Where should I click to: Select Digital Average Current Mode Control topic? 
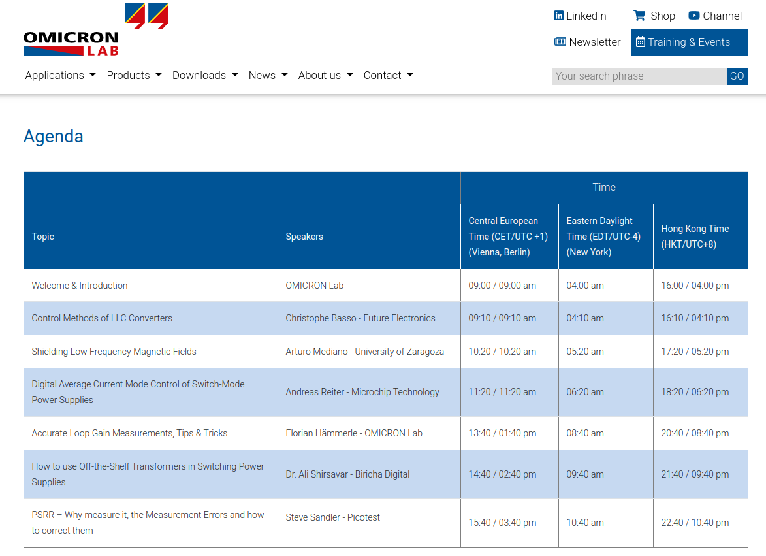[138, 392]
